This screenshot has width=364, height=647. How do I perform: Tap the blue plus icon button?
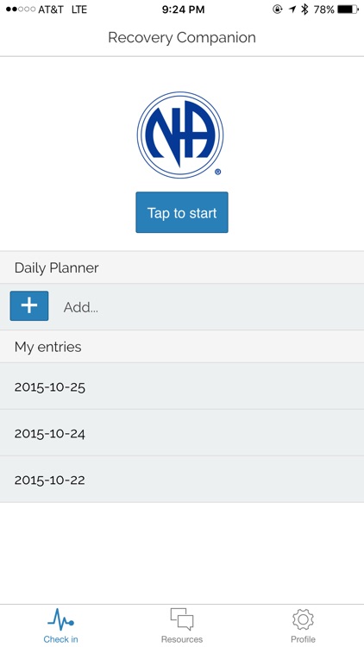(29, 305)
